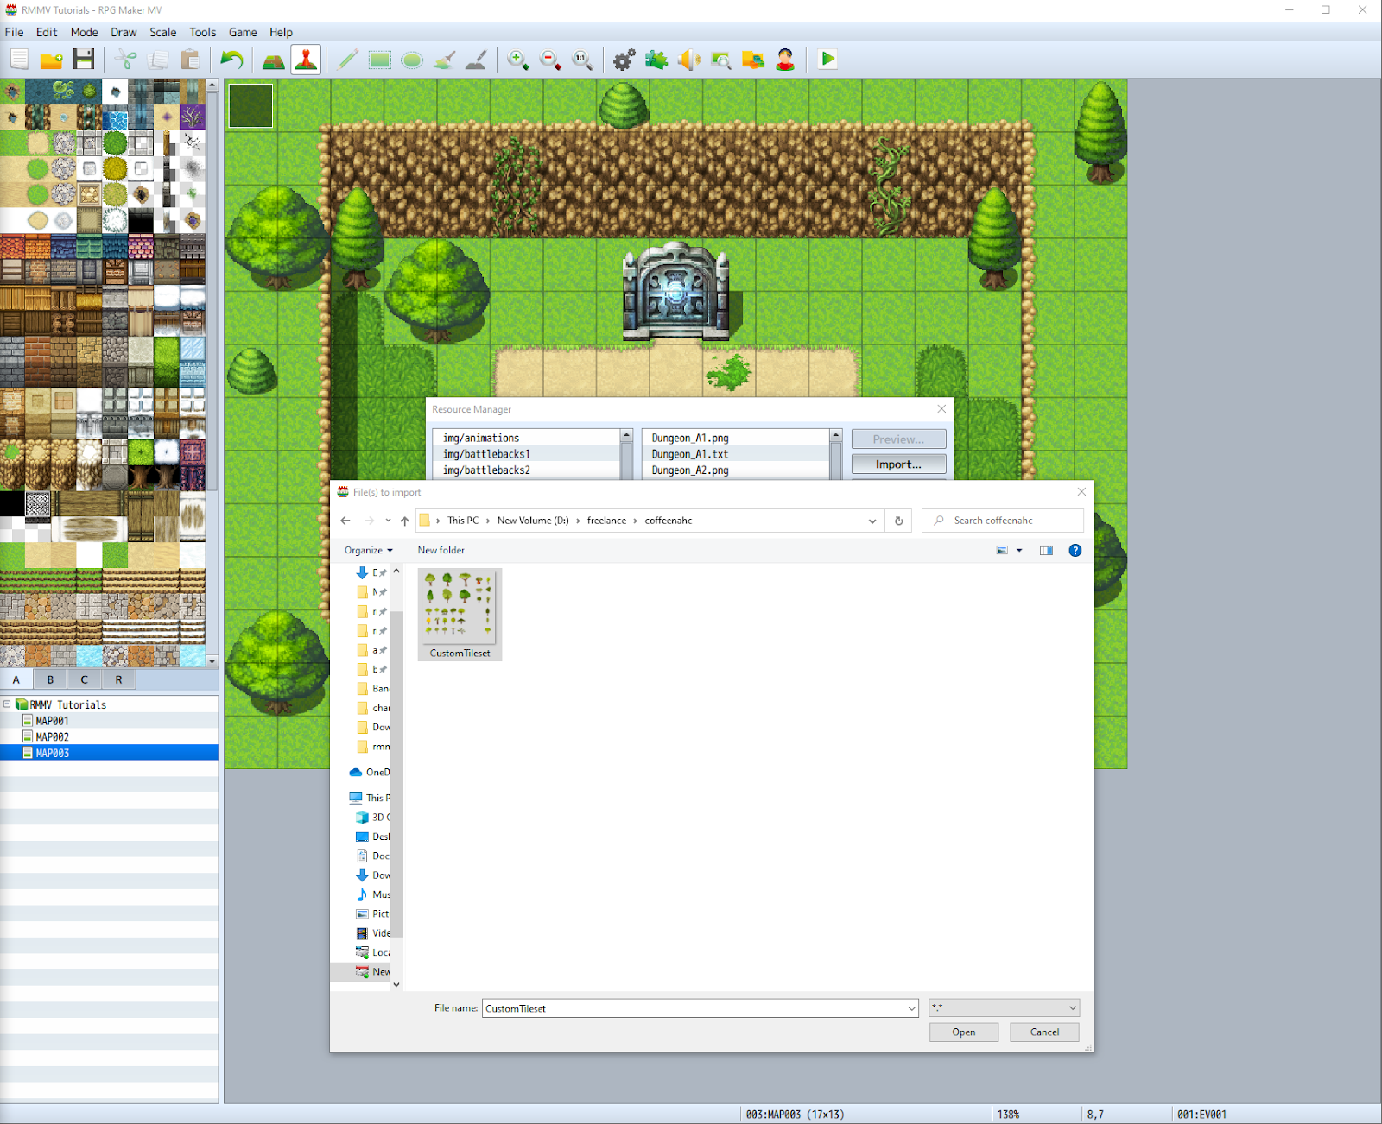
Task: Open the file type filter dropdown
Action: (x=1004, y=1007)
